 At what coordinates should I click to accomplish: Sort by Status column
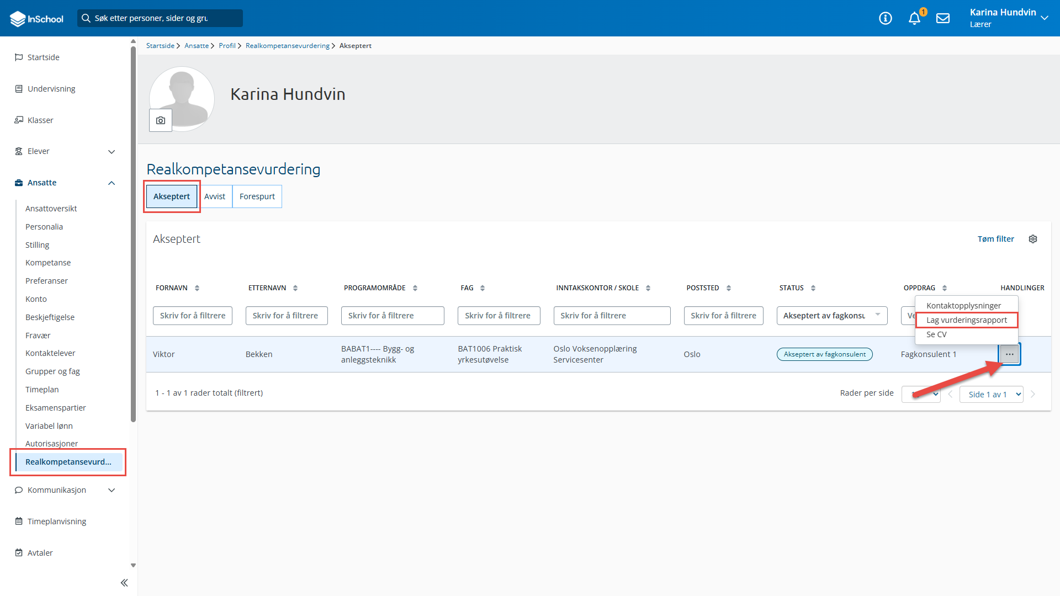point(813,288)
